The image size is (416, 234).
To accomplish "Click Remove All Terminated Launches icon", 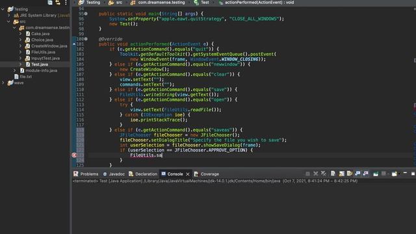I will pyautogui.click(x=324, y=174).
